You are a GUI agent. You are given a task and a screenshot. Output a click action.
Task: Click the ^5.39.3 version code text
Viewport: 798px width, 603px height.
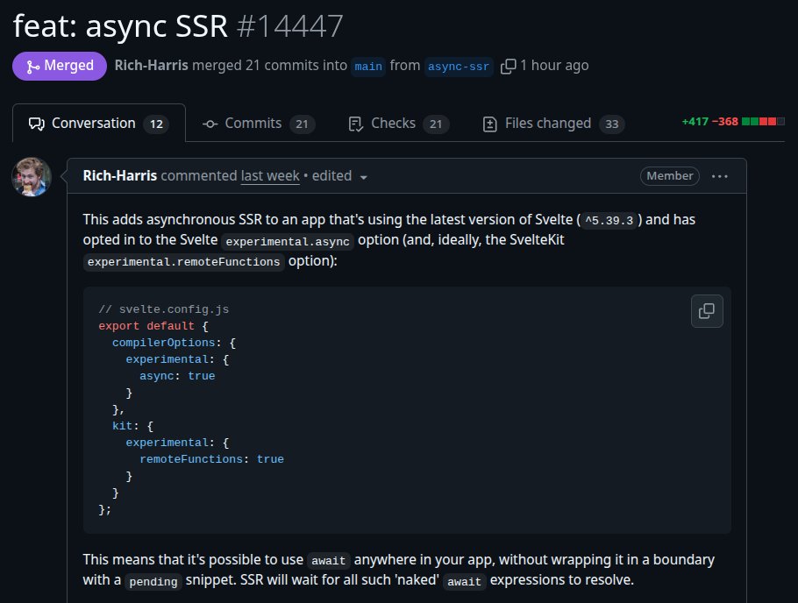pyautogui.click(x=609, y=220)
